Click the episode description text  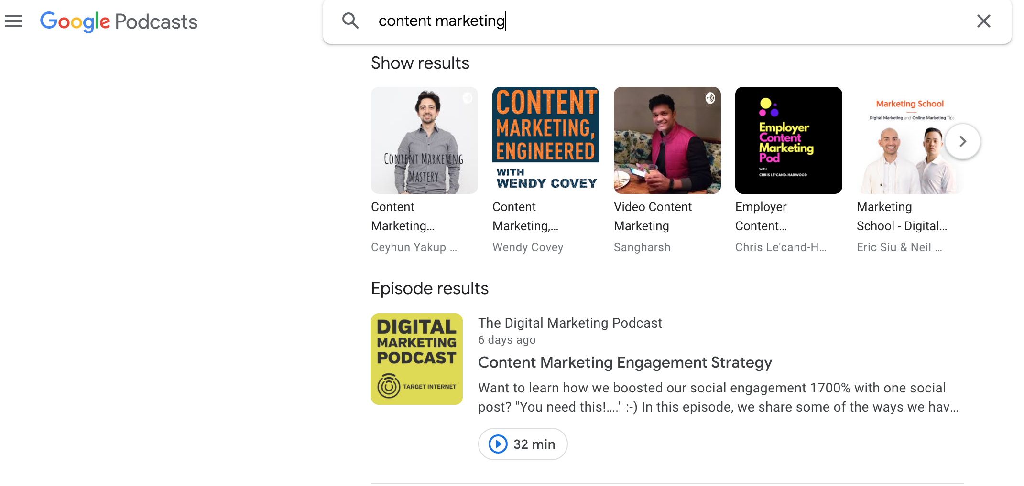(719, 397)
